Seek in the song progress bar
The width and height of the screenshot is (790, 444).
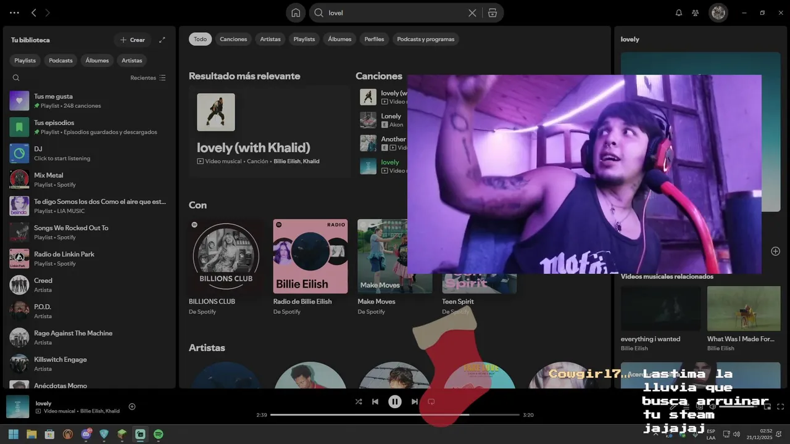tap(395, 415)
